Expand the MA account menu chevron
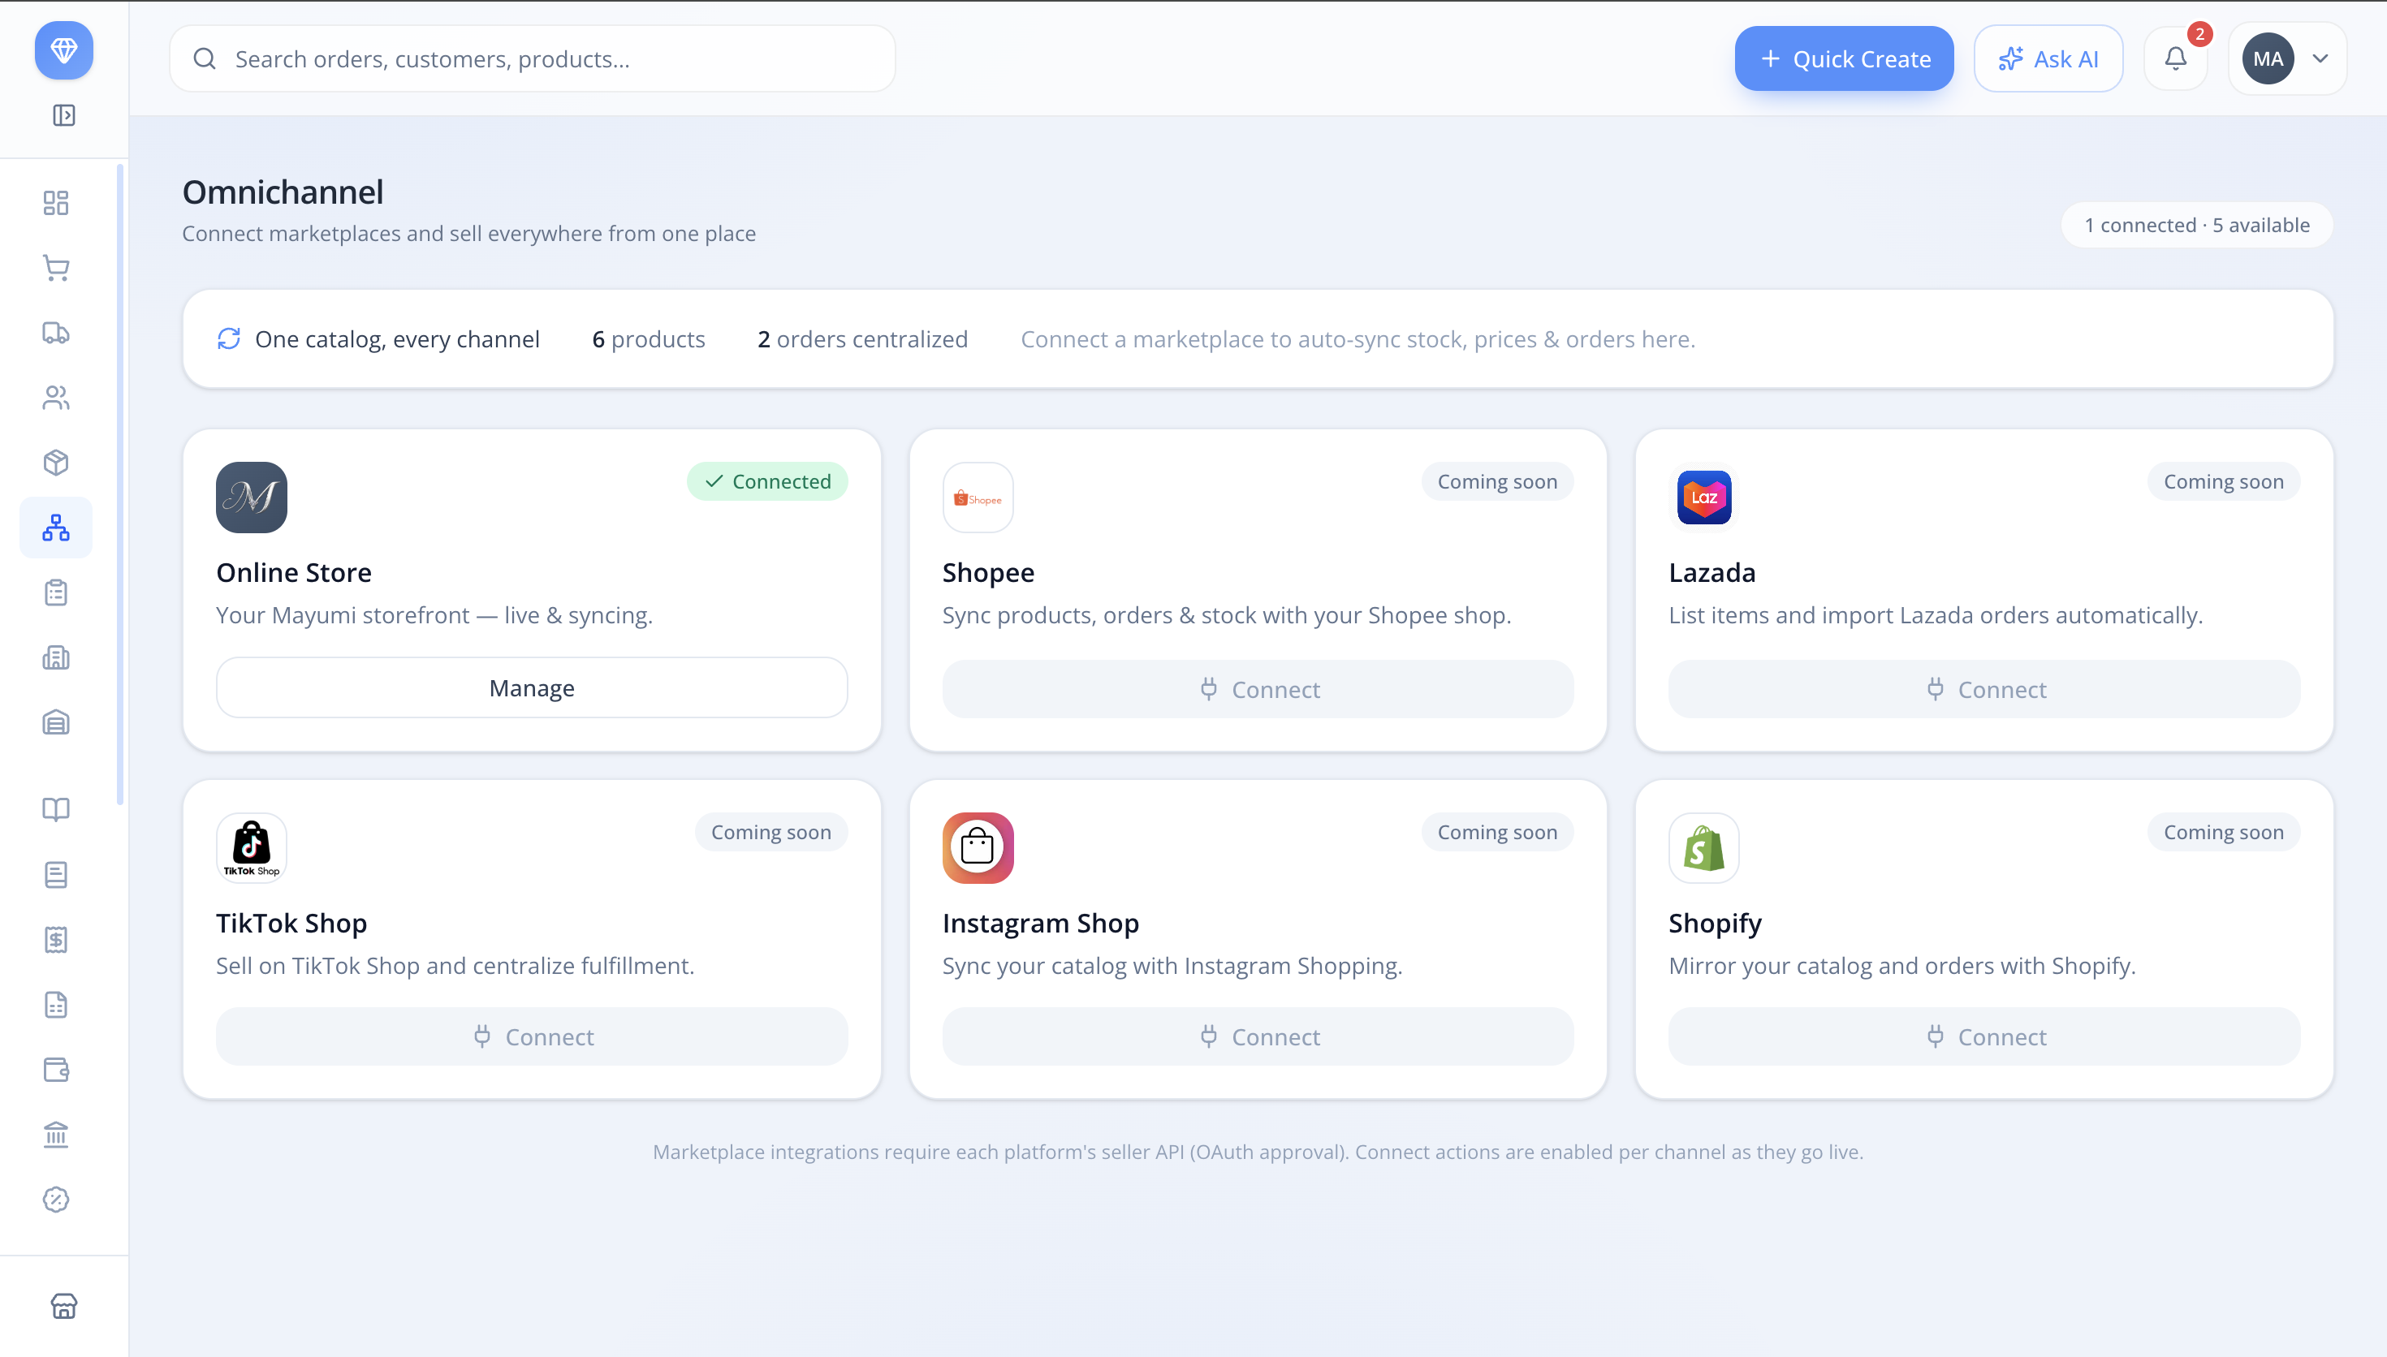 pos(2320,58)
